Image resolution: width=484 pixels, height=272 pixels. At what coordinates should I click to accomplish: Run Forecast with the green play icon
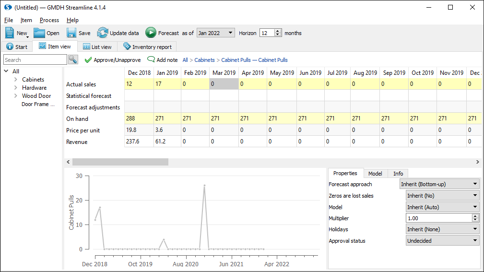[x=151, y=33]
